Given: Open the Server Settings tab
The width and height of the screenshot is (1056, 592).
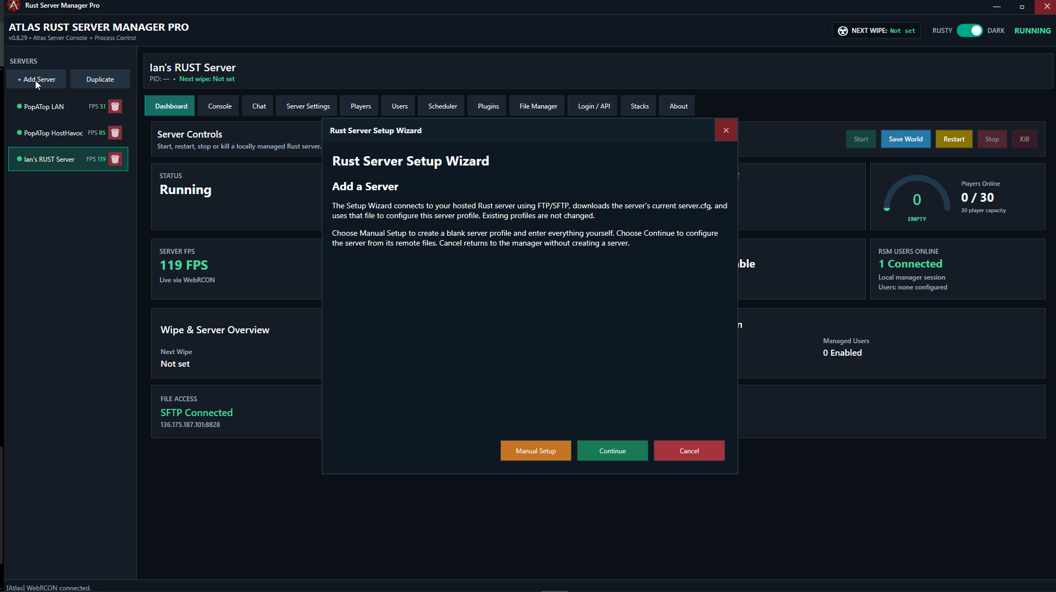Looking at the screenshot, I should pyautogui.click(x=308, y=106).
